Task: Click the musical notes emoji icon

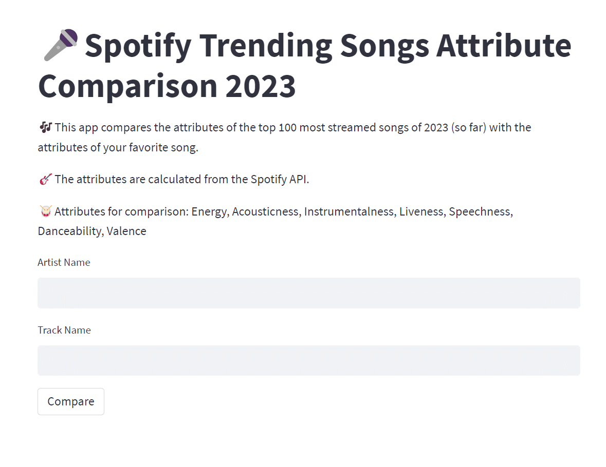Action: (46, 127)
